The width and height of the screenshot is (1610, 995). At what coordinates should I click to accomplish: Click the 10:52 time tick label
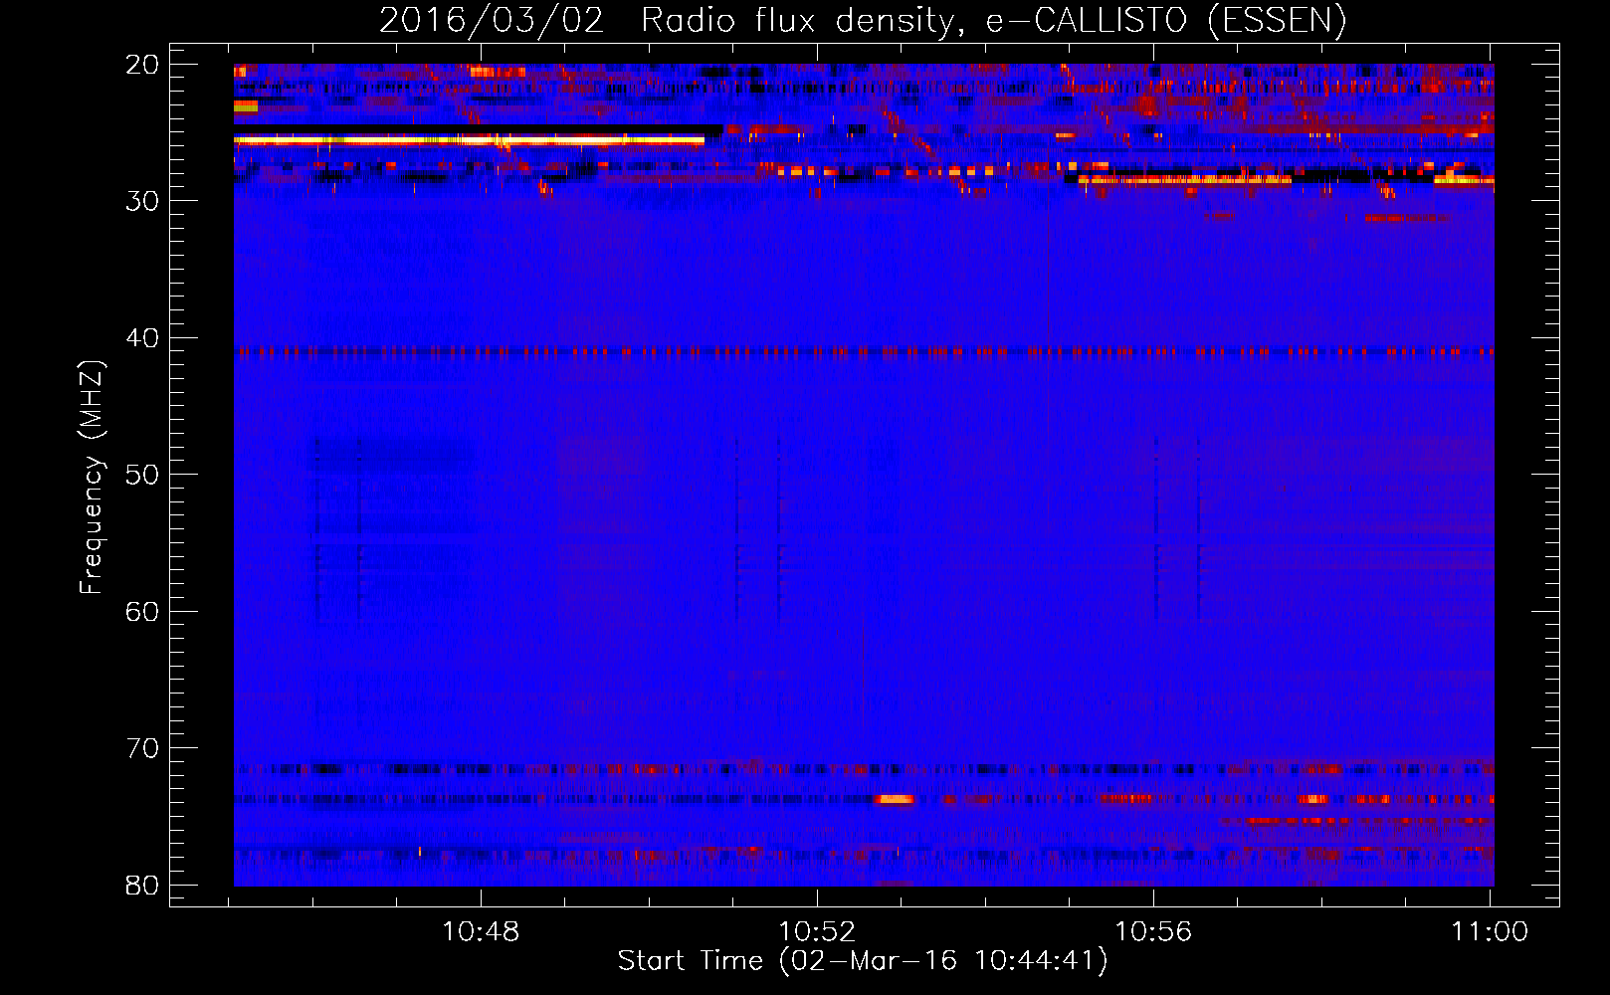pyautogui.click(x=817, y=932)
